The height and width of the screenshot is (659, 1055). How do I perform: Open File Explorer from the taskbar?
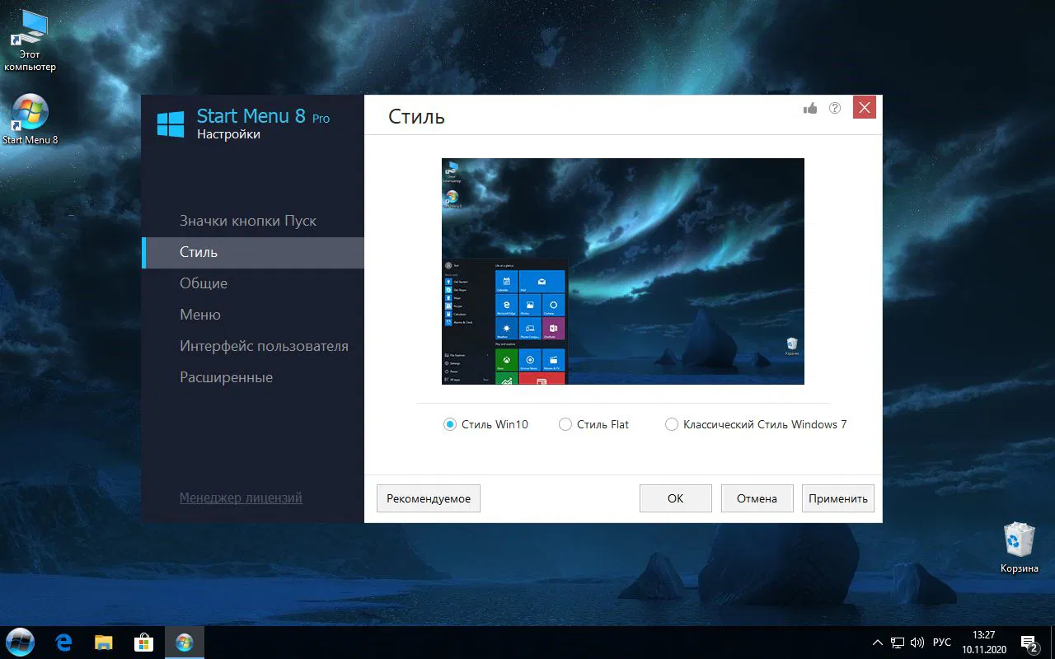click(103, 642)
